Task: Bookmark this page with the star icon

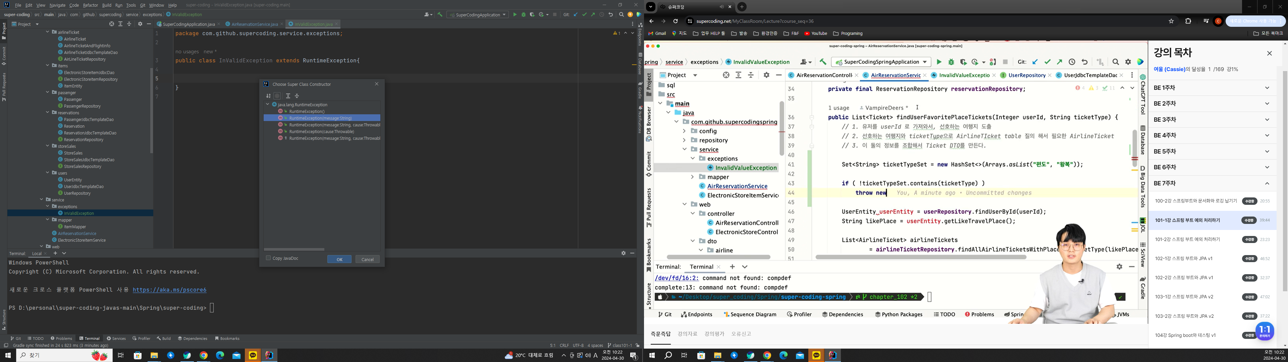Action: pyautogui.click(x=1171, y=21)
